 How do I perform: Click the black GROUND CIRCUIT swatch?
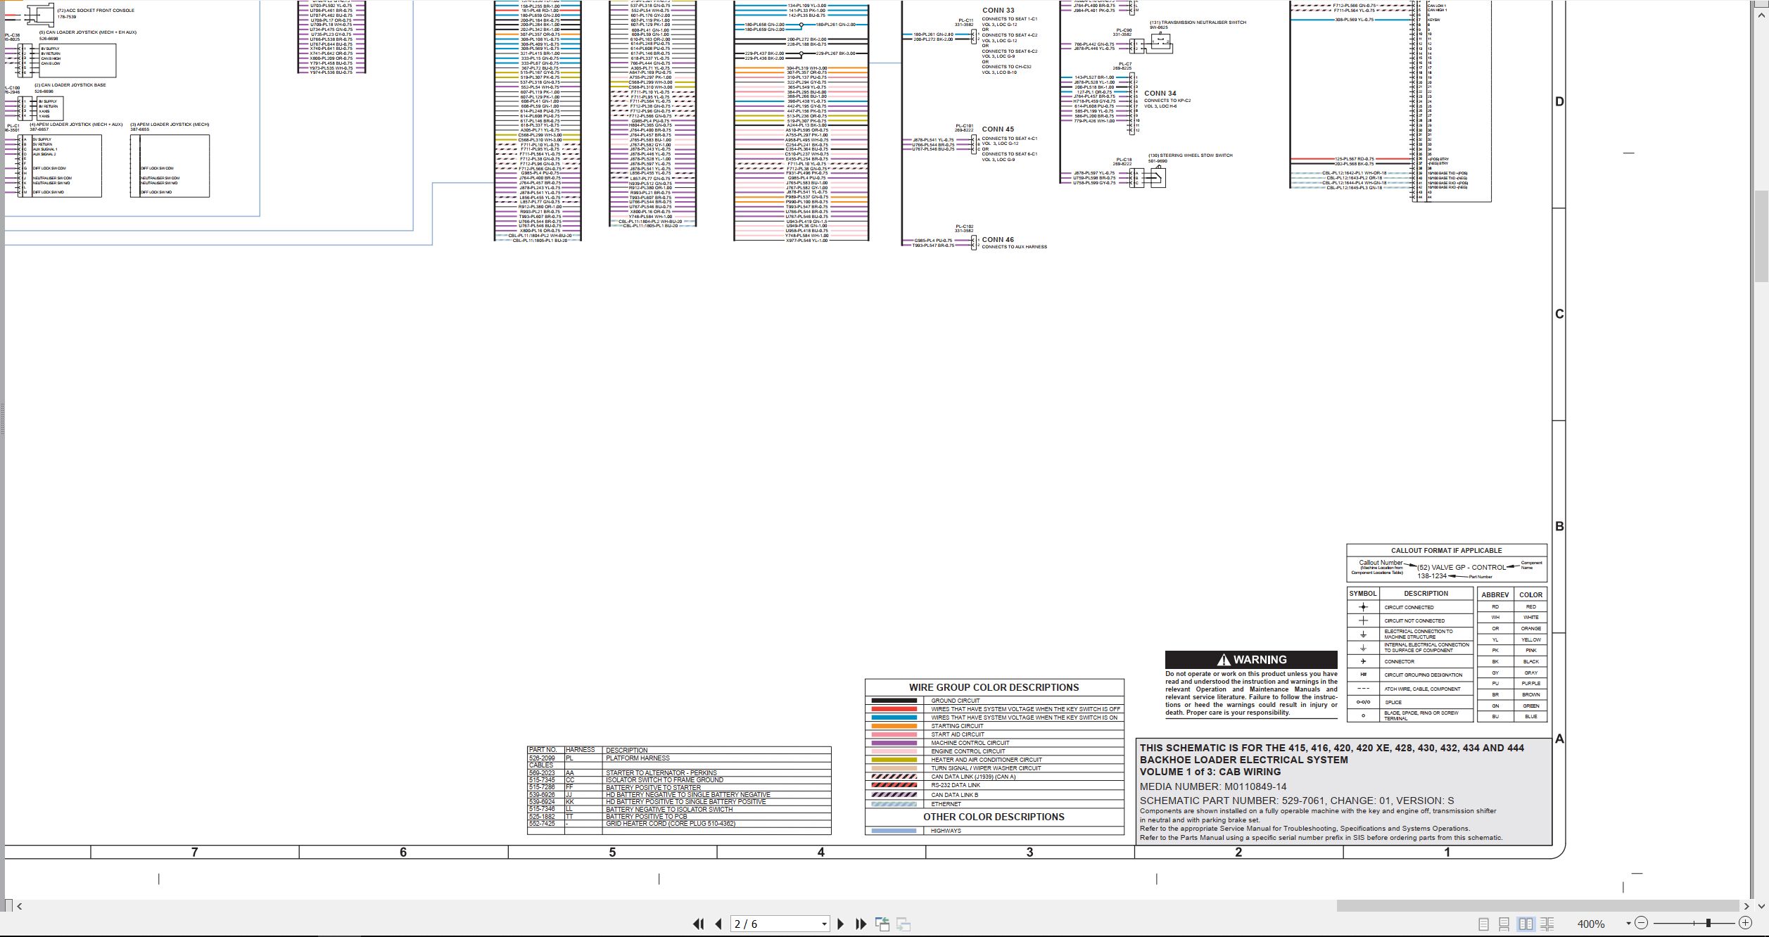click(x=894, y=701)
